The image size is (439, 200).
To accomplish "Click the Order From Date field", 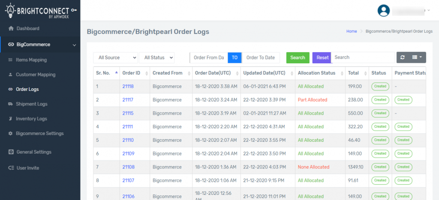I will (209, 57).
